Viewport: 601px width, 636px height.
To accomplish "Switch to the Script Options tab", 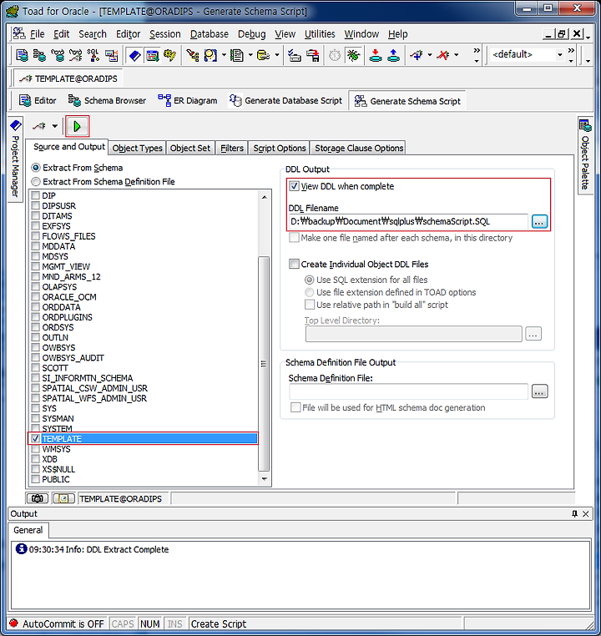I will coord(279,148).
